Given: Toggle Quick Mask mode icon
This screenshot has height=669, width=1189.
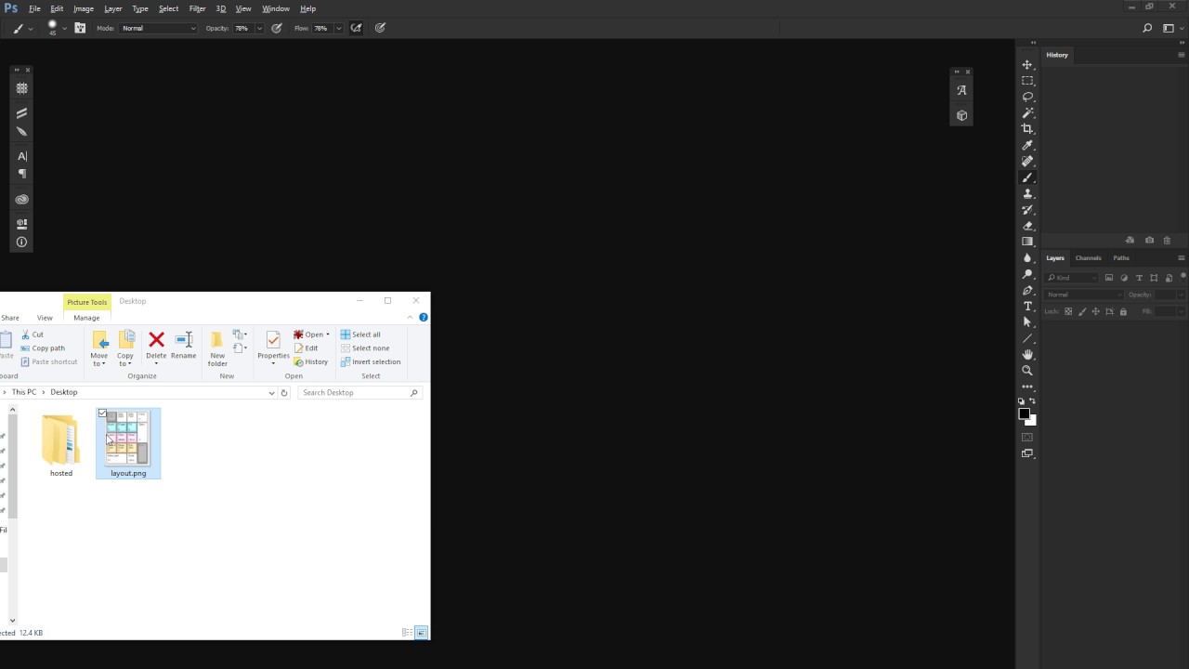Looking at the screenshot, I should click(x=1027, y=437).
